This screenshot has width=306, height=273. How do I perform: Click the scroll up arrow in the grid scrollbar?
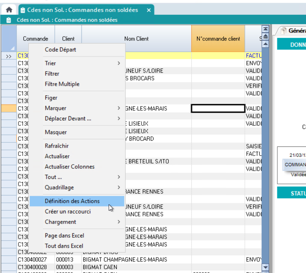[x=265, y=44]
